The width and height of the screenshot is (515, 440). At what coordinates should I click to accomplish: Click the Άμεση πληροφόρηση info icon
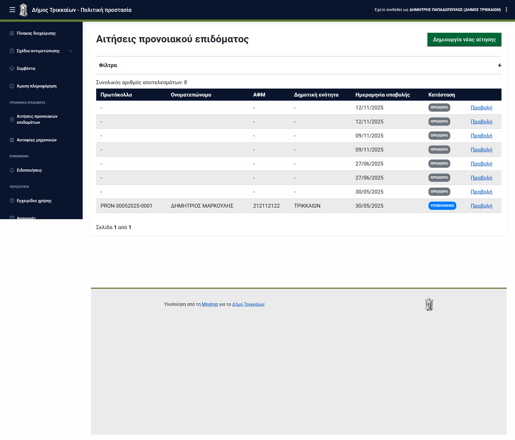click(x=12, y=86)
